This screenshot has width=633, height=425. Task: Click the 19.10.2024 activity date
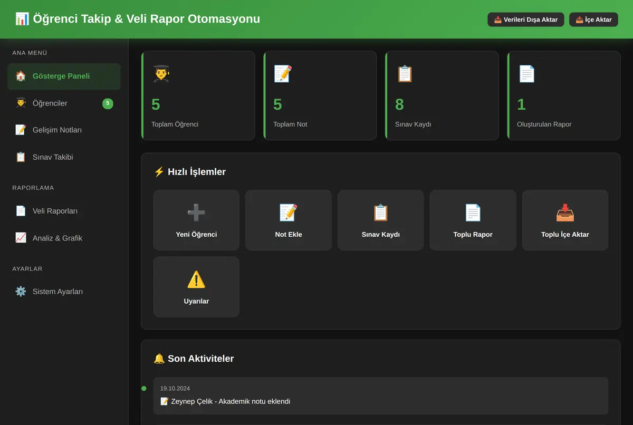point(175,389)
